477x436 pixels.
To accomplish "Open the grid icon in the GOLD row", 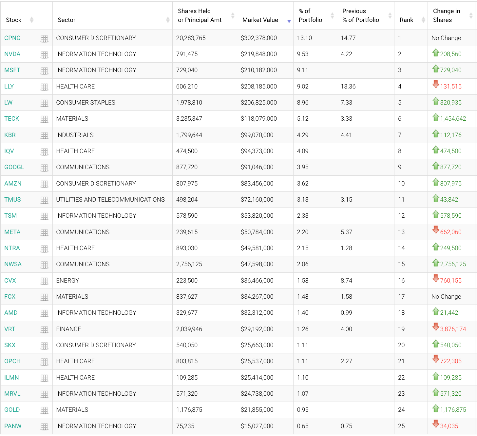I will [44, 410].
